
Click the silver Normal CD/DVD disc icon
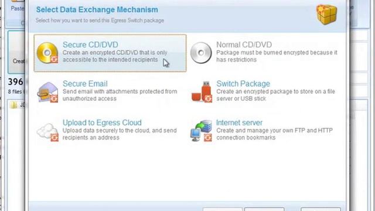click(x=201, y=53)
